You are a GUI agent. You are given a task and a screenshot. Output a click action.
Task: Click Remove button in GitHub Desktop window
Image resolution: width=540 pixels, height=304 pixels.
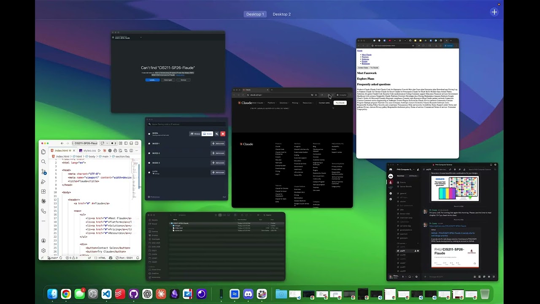184,80
